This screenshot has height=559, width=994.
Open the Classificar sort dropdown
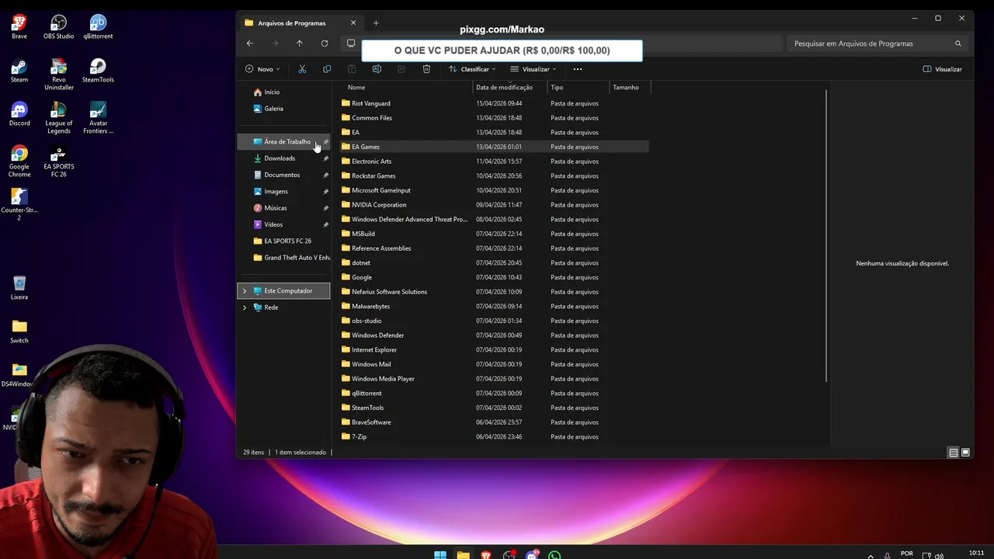[472, 69]
